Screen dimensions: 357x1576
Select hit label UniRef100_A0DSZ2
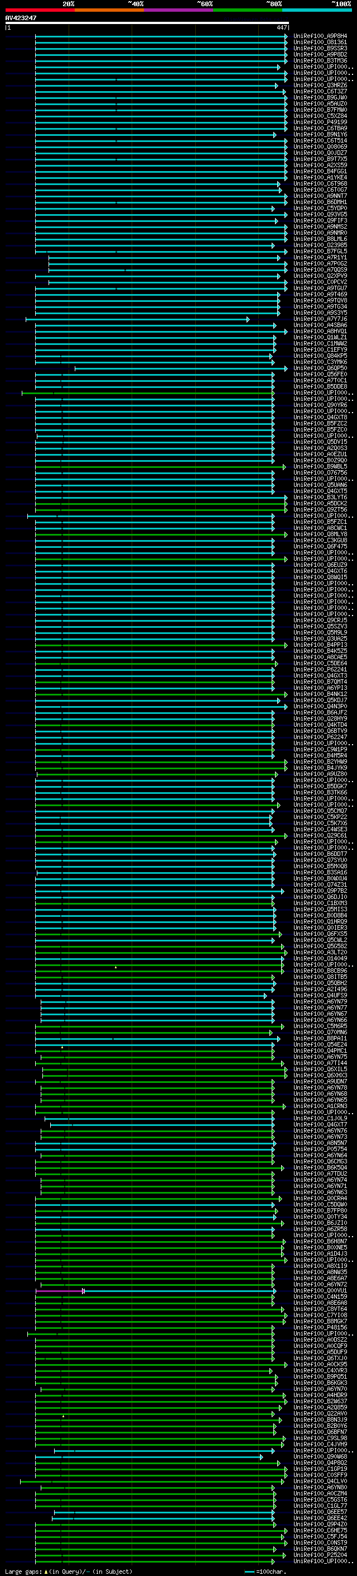pyautogui.click(x=320, y=1340)
